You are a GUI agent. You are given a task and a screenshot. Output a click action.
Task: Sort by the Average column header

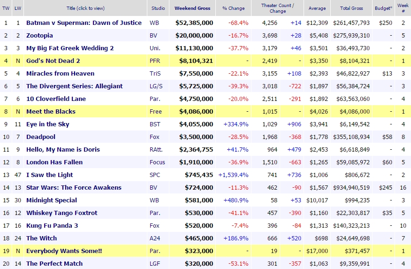point(317,8)
